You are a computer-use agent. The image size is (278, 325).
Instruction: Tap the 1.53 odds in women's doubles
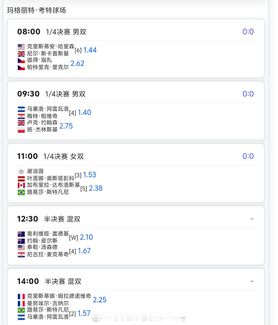pyautogui.click(x=90, y=175)
